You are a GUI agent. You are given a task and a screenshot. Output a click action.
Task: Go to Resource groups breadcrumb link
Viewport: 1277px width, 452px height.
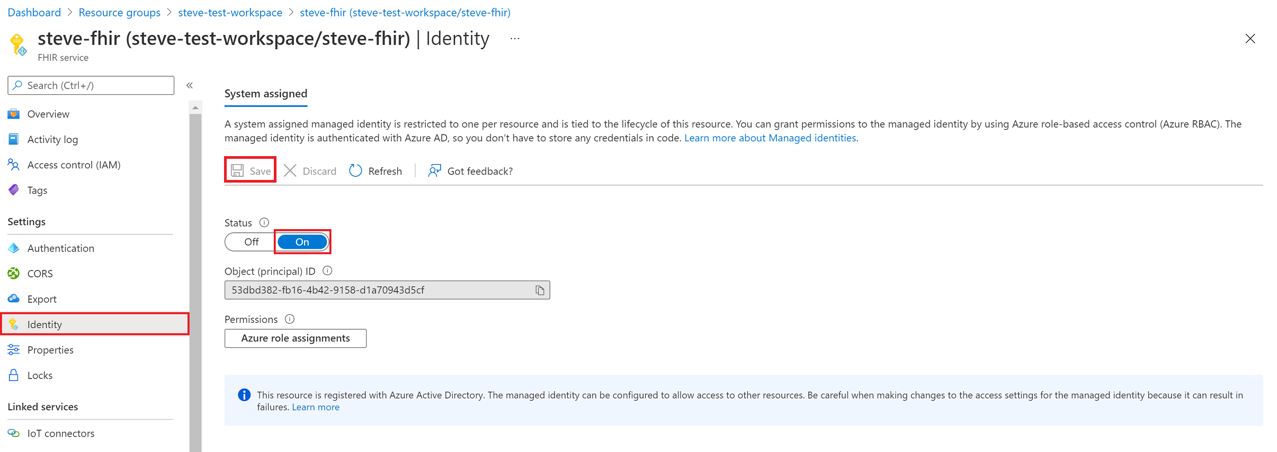120,12
